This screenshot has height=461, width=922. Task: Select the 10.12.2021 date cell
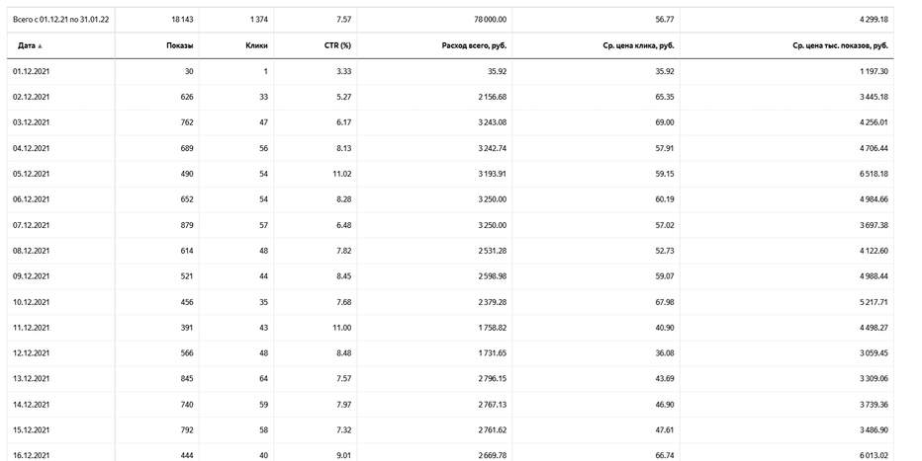point(32,302)
